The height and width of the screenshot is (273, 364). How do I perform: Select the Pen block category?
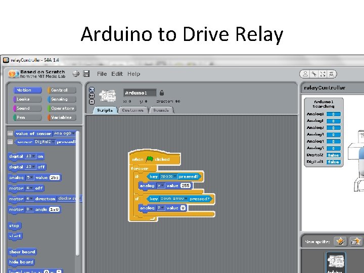pos(27,117)
